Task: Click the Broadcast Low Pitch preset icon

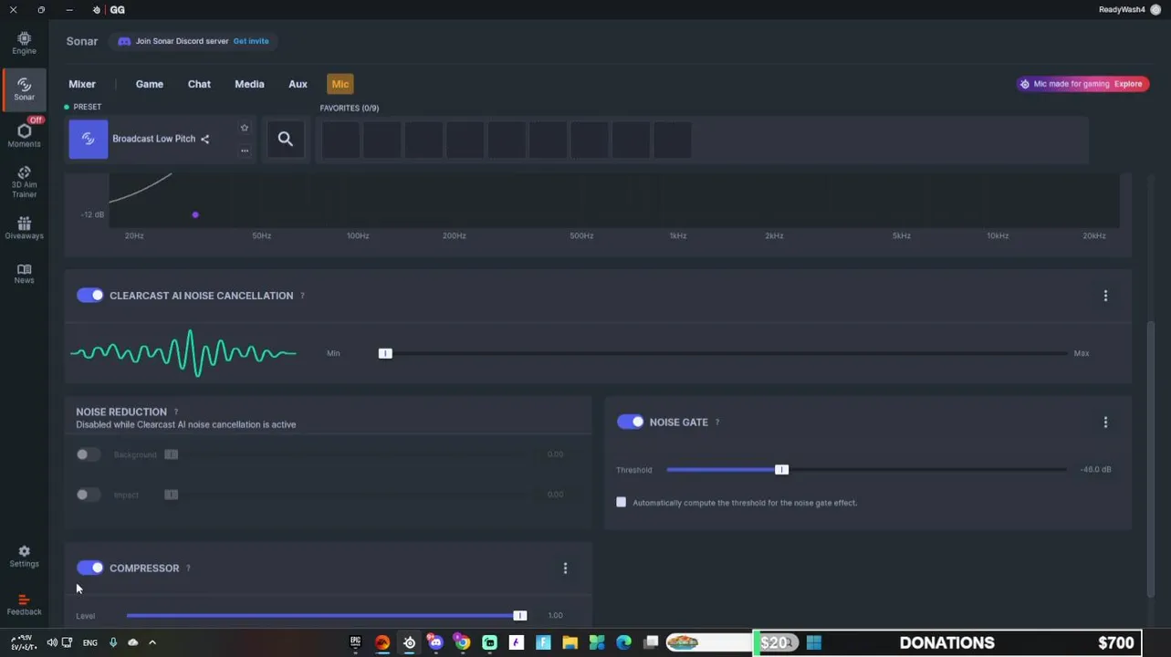Action: pos(89,139)
